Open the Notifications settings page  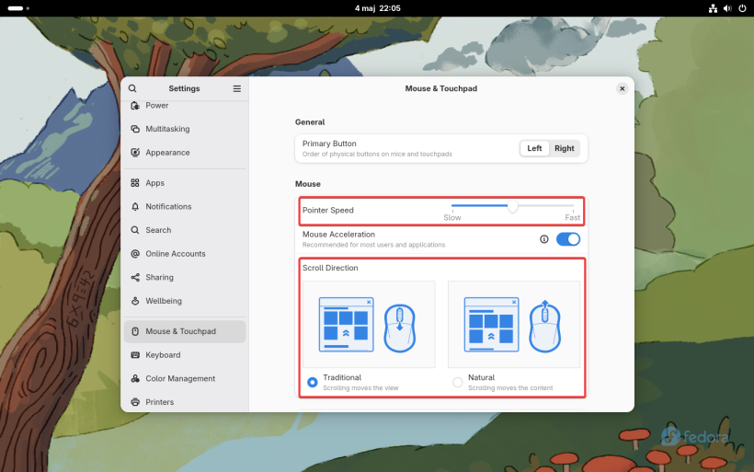(185, 206)
